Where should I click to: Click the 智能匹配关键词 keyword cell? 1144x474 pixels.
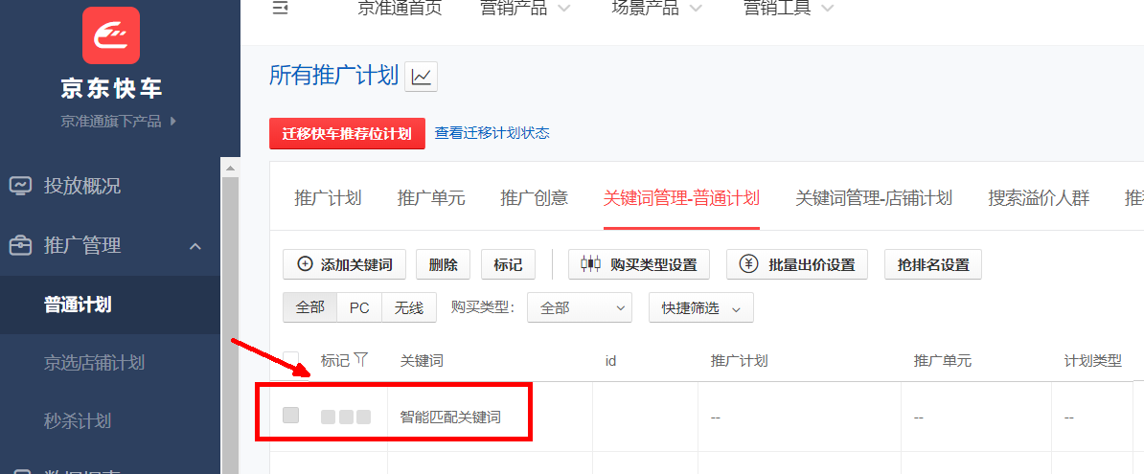450,418
